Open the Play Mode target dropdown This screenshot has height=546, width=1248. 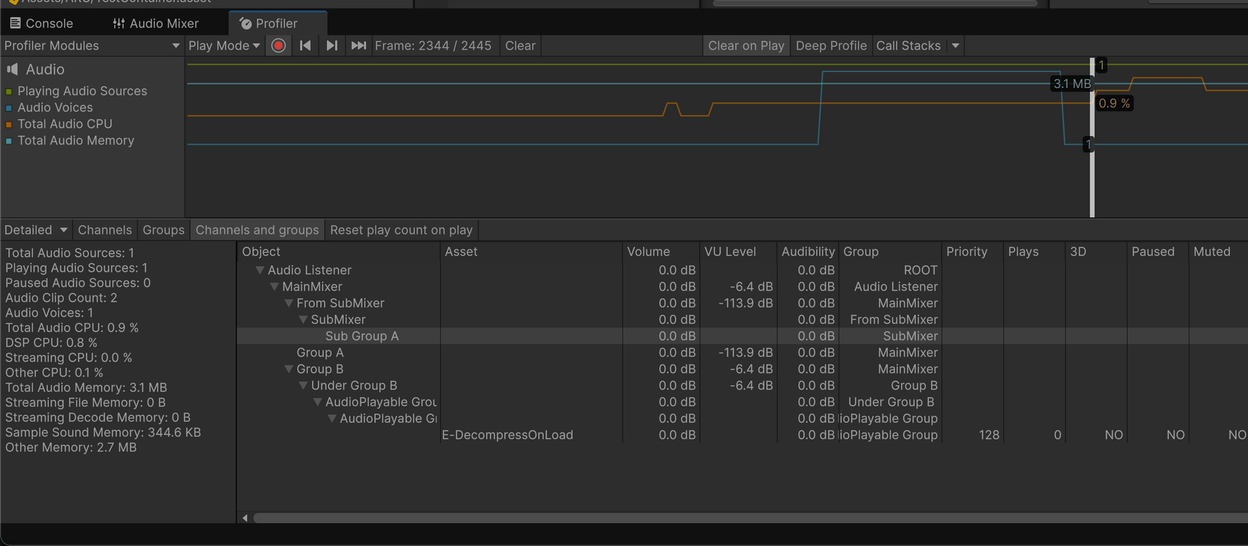coord(224,46)
